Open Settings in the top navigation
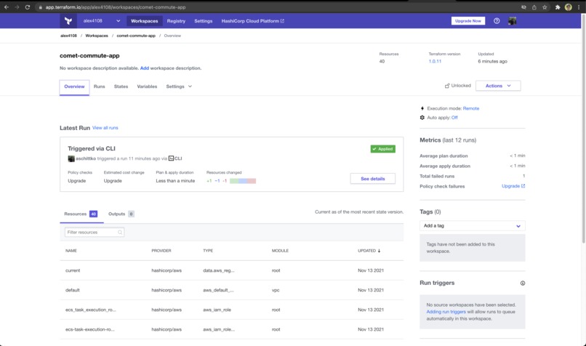The width and height of the screenshot is (586, 346). pos(204,21)
